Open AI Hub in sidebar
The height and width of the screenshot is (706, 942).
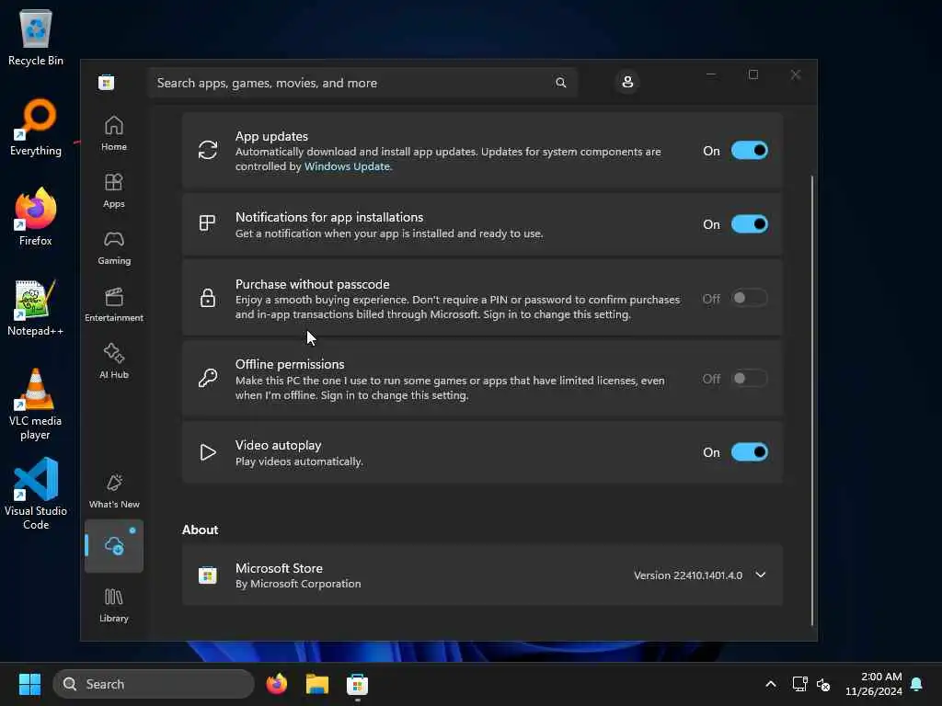coord(113,361)
